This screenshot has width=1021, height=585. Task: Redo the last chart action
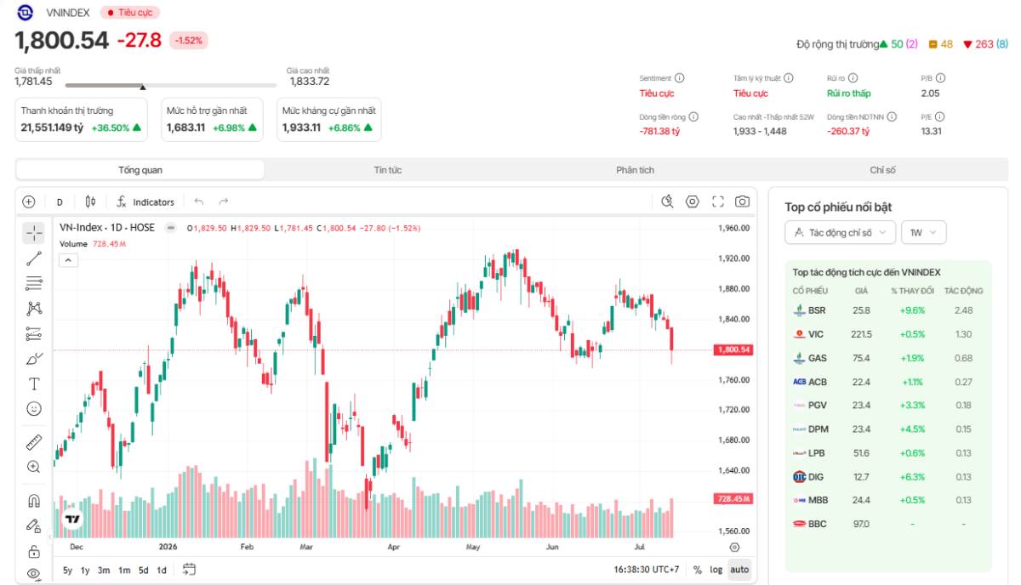pos(224,202)
